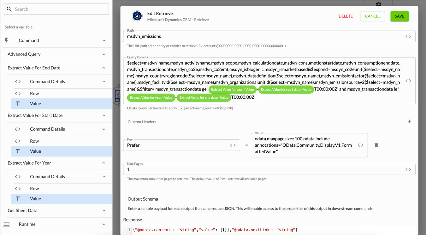The height and width of the screenshot is (235, 426).
Task: Click code icon beside Year Command Details
Action: click(x=18, y=177)
